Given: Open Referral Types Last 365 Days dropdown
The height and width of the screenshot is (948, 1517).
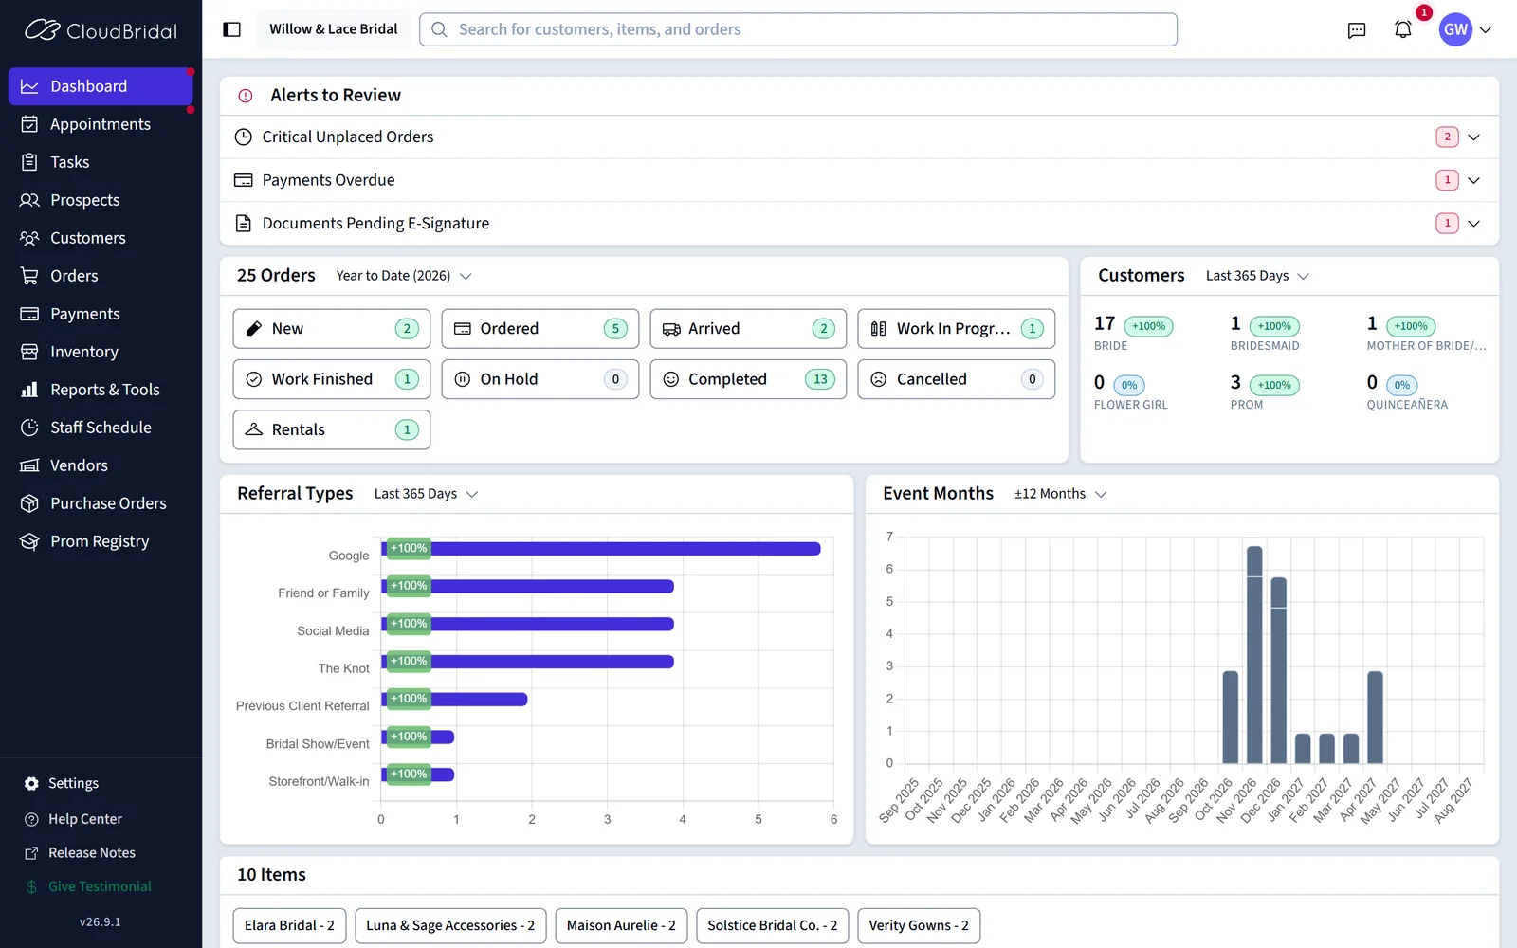Looking at the screenshot, I should 426,494.
